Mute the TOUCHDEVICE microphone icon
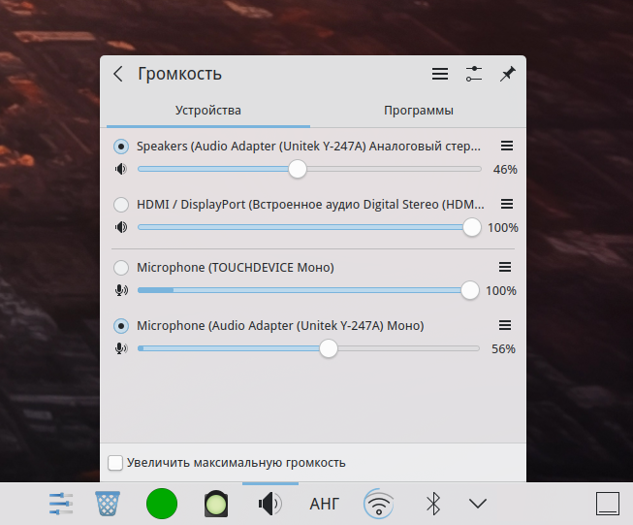Viewport: 633px width, 525px height. tap(120, 290)
